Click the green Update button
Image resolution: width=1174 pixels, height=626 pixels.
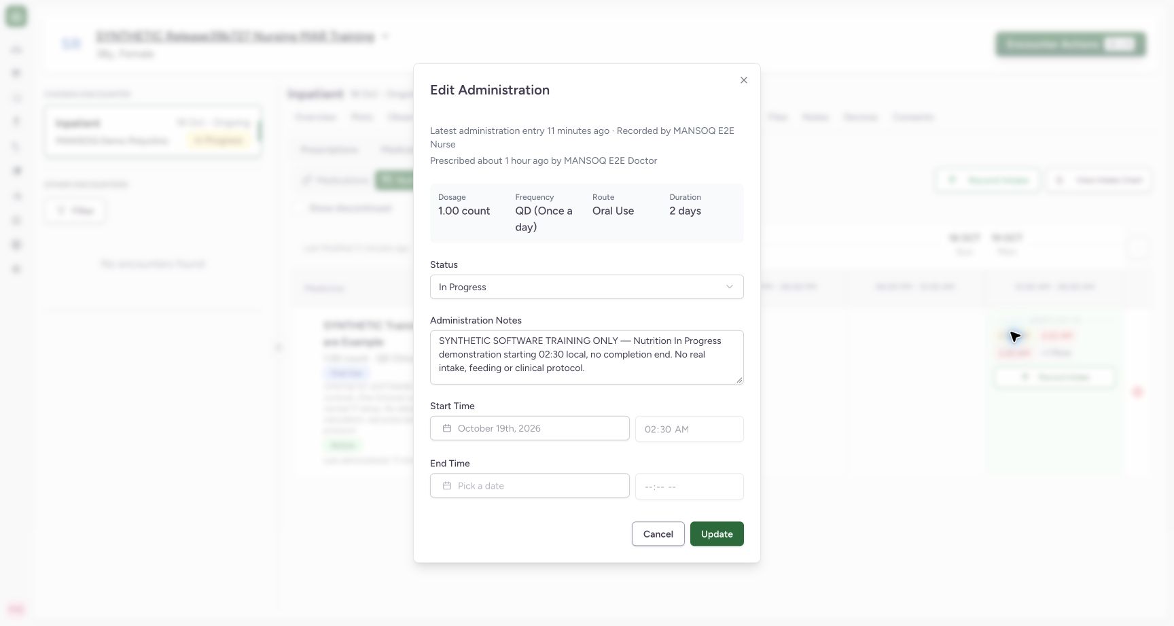(x=717, y=534)
